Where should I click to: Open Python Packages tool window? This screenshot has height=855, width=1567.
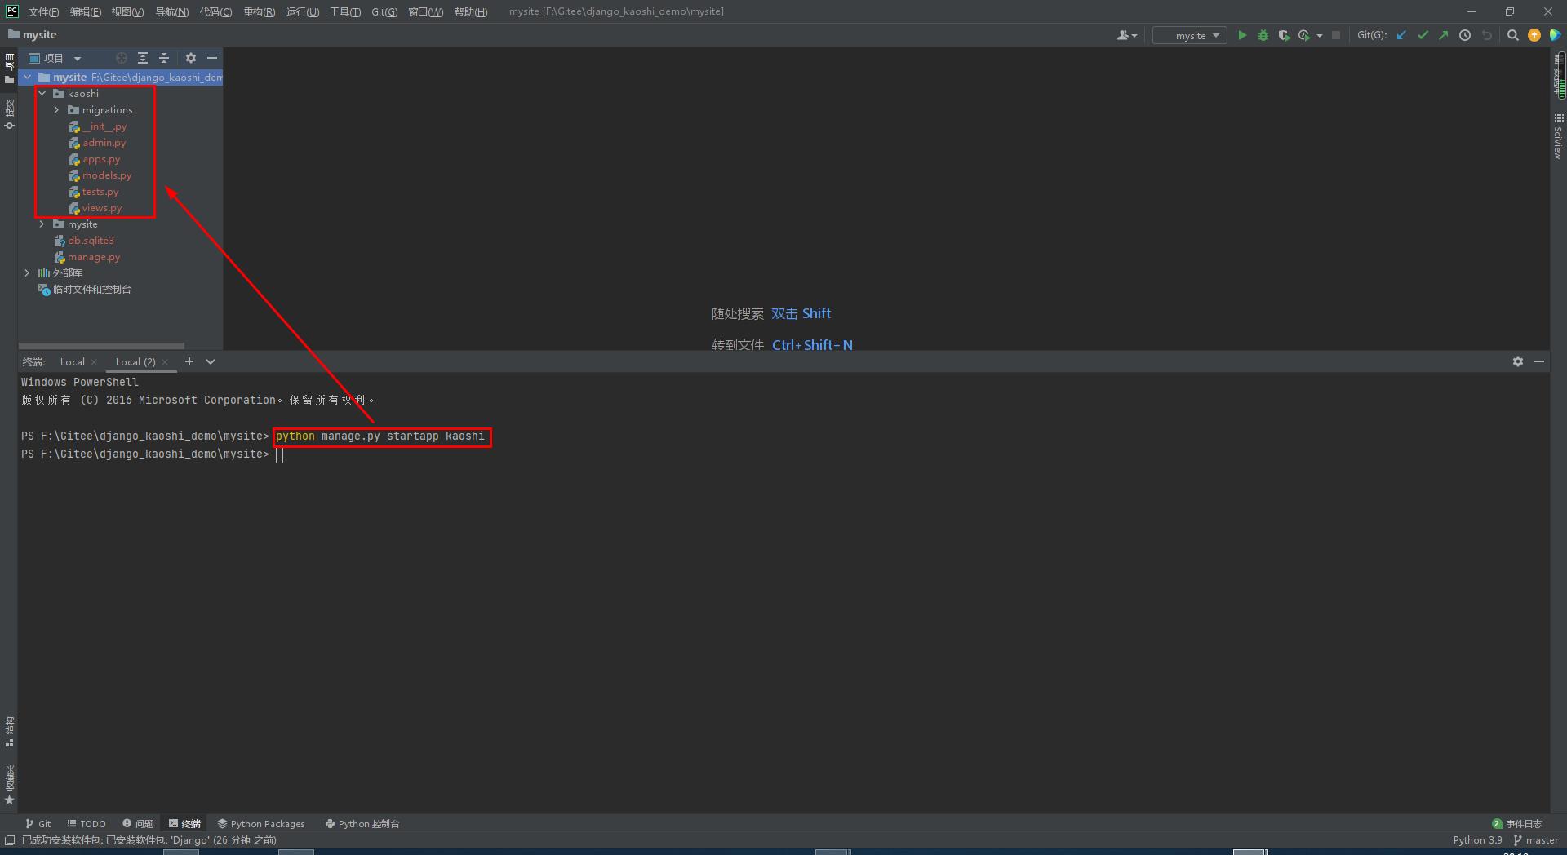(261, 824)
